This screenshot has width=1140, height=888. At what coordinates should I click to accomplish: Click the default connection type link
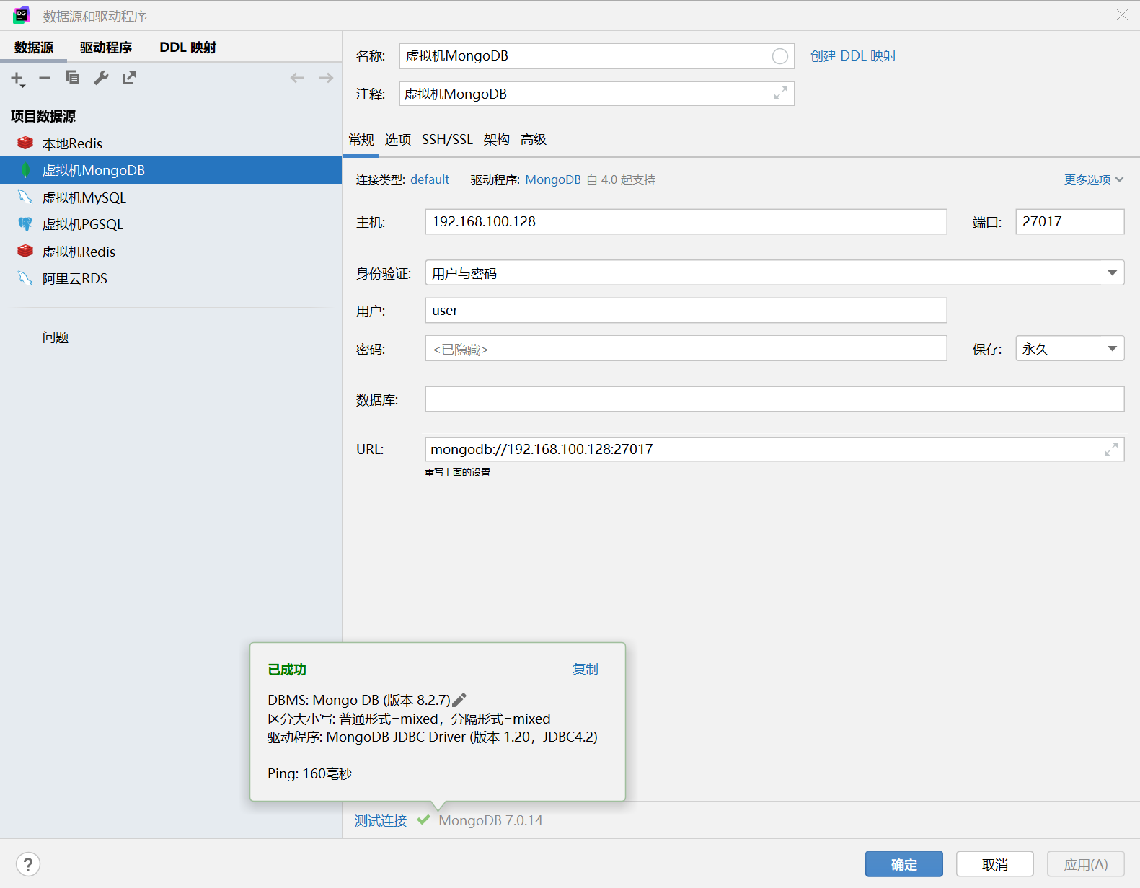click(x=430, y=179)
